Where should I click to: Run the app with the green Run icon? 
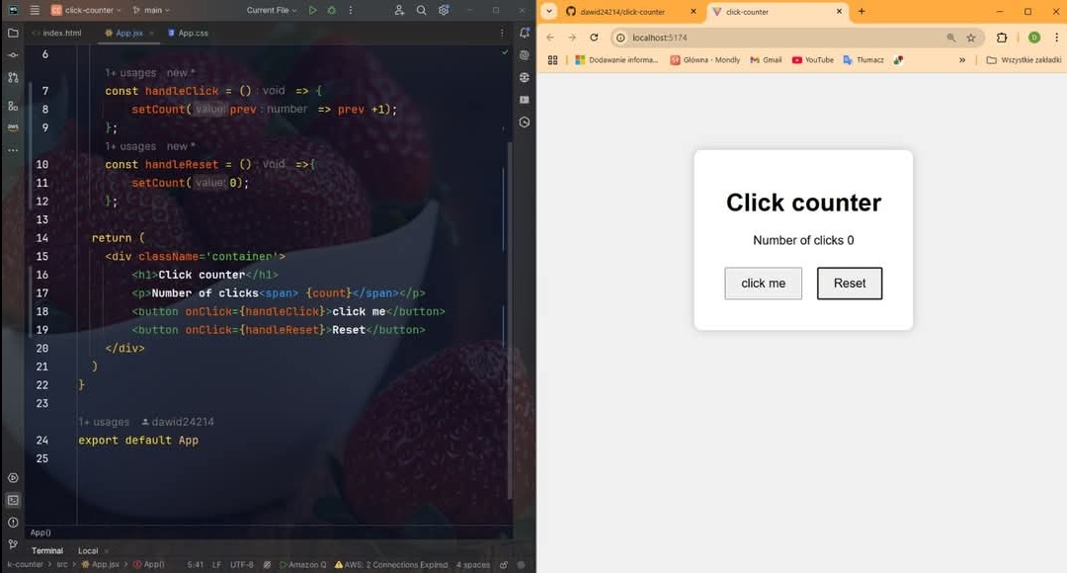(313, 9)
